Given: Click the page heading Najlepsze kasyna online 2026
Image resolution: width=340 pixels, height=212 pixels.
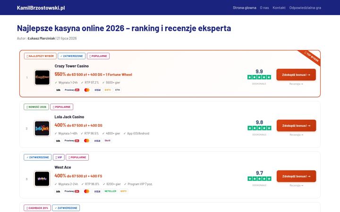Looking at the screenshot, I should [124, 28].
